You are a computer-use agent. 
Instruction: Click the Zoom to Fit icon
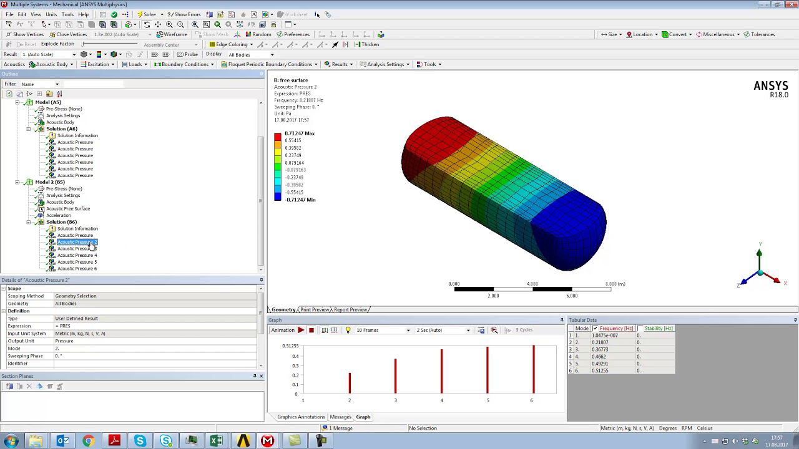(x=195, y=24)
